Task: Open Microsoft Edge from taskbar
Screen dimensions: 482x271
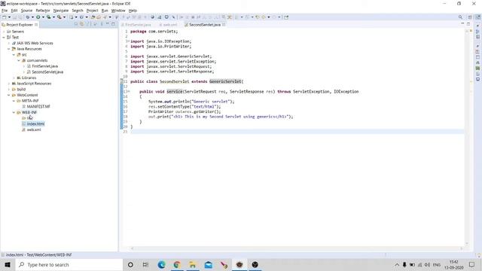Action: pos(161,264)
